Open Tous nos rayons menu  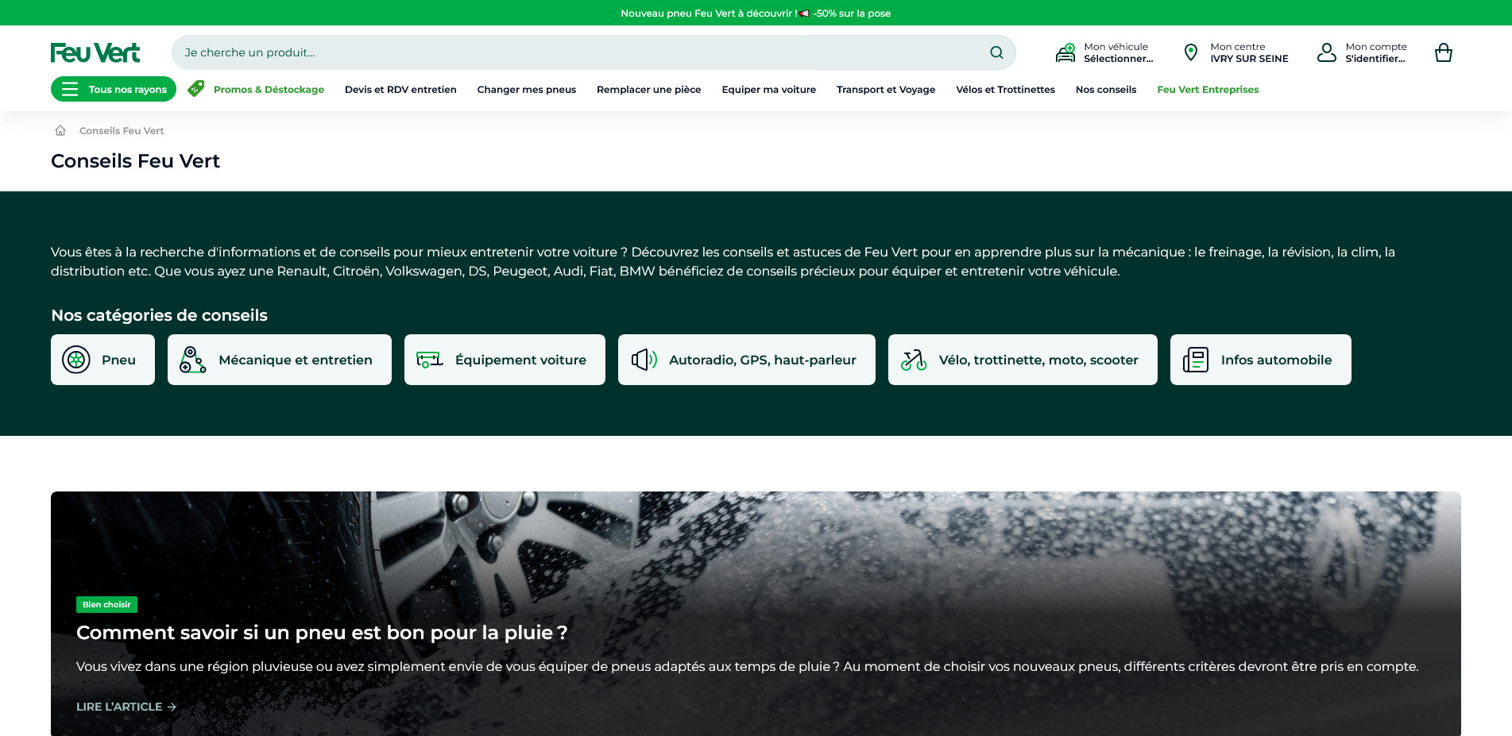(114, 89)
